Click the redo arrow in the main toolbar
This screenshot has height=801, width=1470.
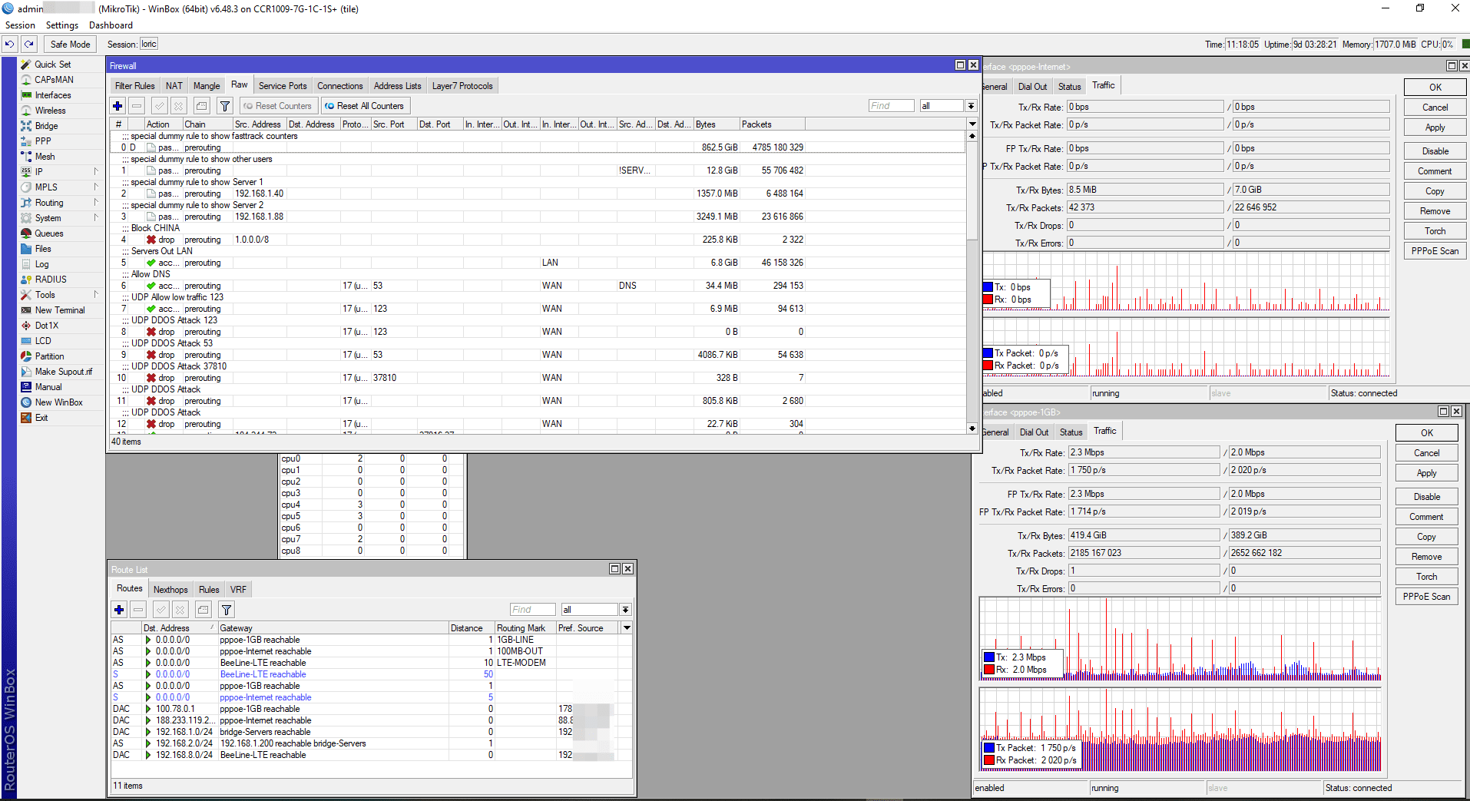click(x=29, y=45)
